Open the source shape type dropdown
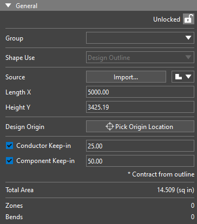The image size is (197, 224). tap(183, 77)
